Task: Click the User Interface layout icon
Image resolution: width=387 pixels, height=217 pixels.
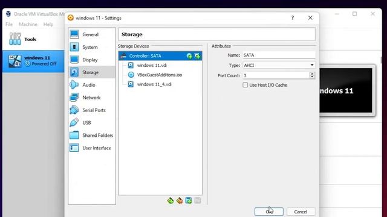Action: (74, 148)
